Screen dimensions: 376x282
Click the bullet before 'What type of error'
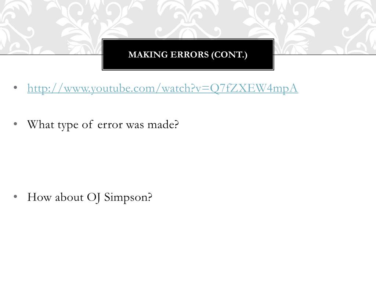(x=15, y=124)
